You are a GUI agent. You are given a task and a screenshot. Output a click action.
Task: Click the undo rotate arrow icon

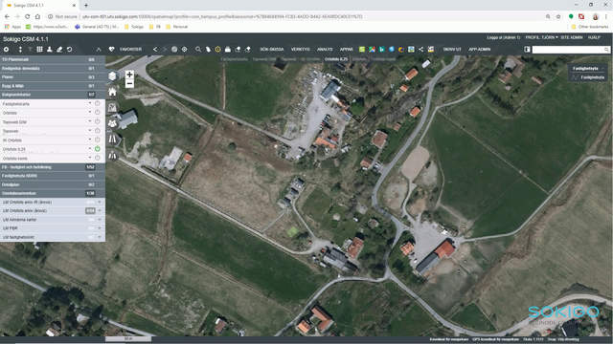coord(70,49)
